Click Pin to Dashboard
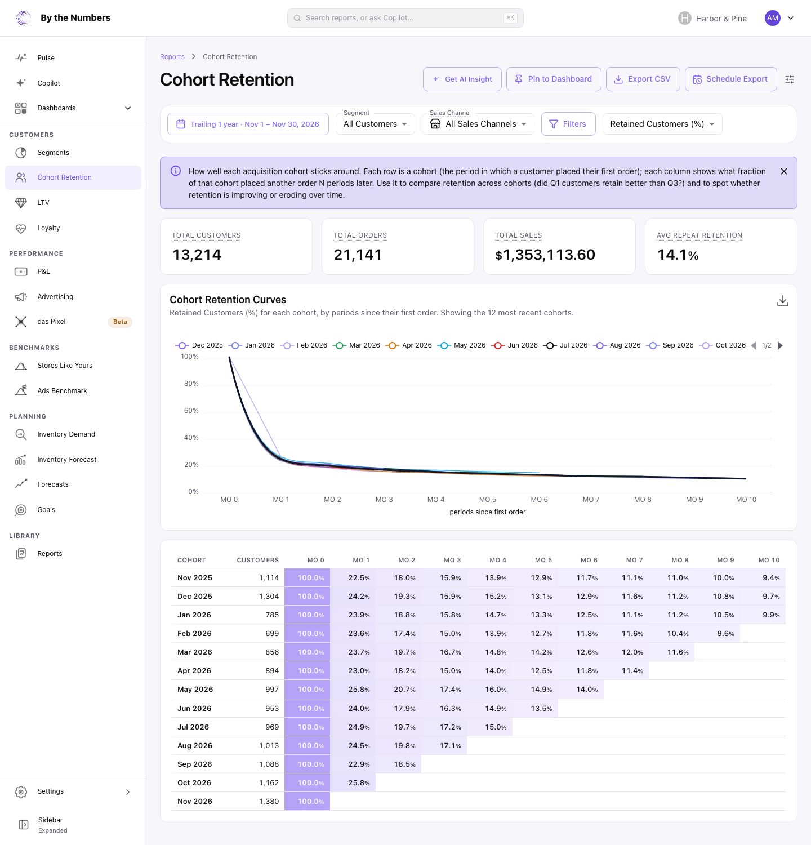The image size is (811, 845). pyautogui.click(x=554, y=79)
